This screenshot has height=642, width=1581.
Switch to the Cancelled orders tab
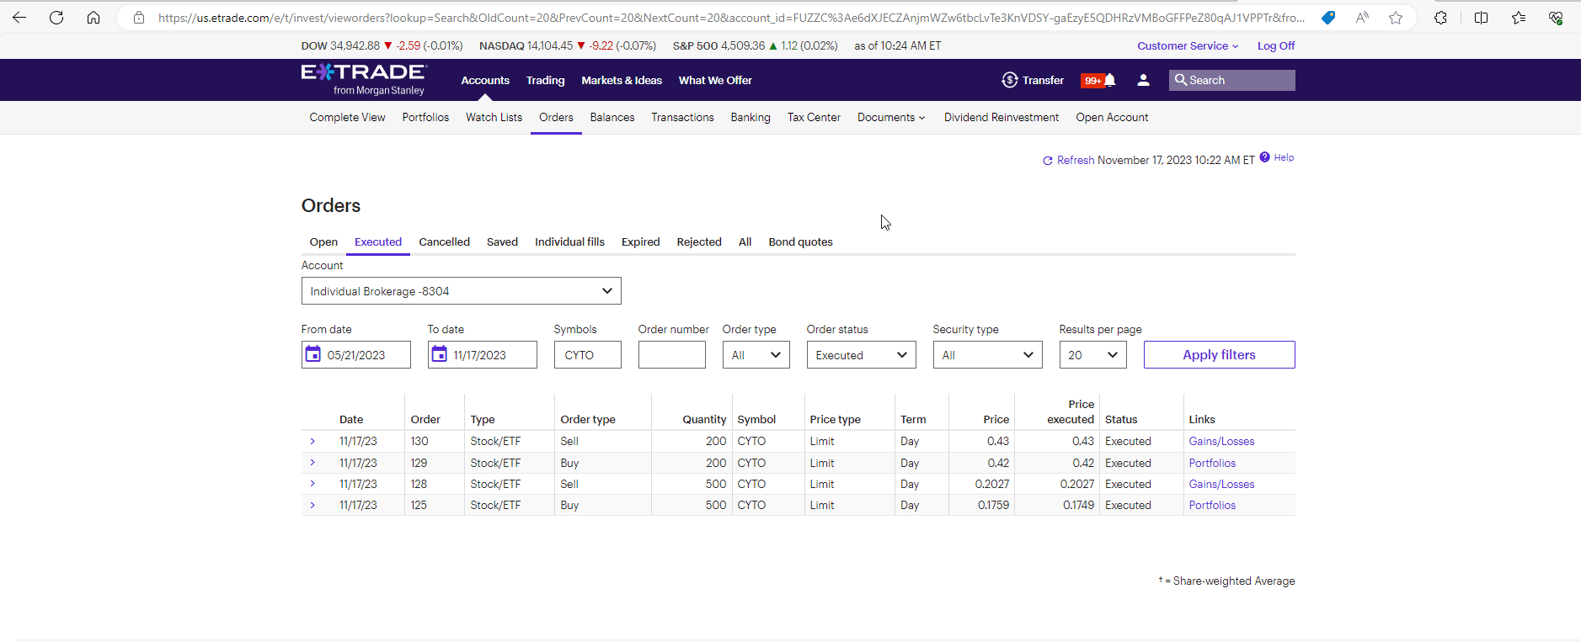444,242
